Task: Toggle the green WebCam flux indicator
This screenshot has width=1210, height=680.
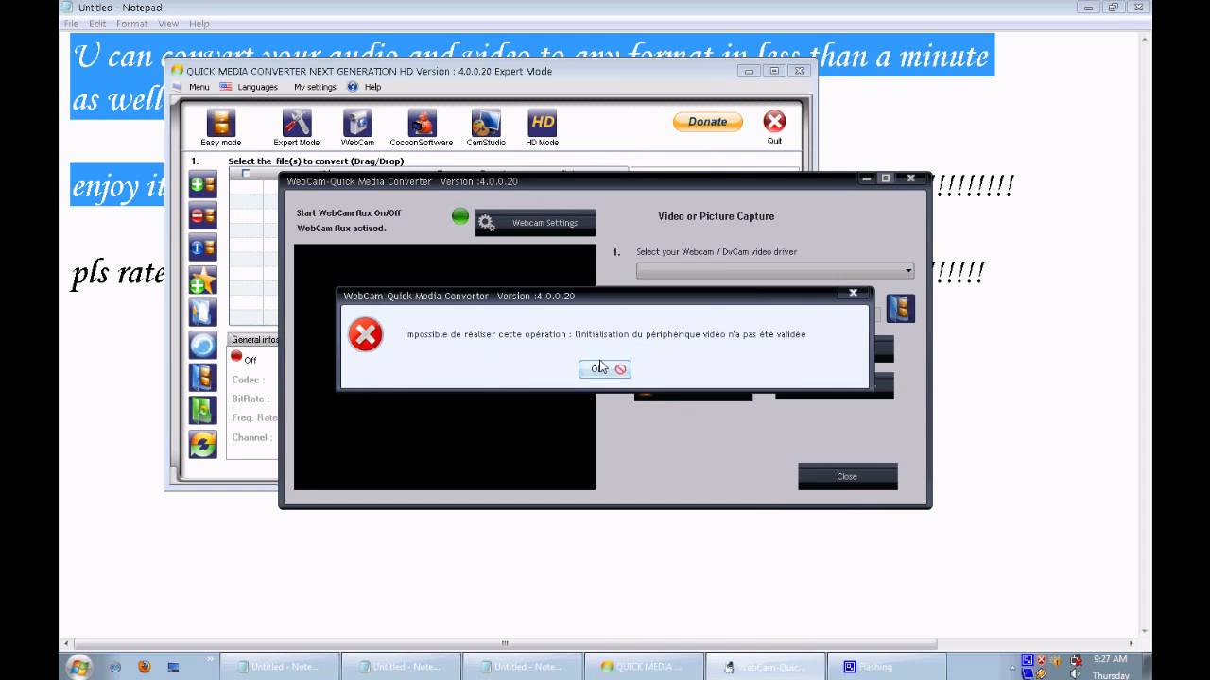Action: [460, 216]
